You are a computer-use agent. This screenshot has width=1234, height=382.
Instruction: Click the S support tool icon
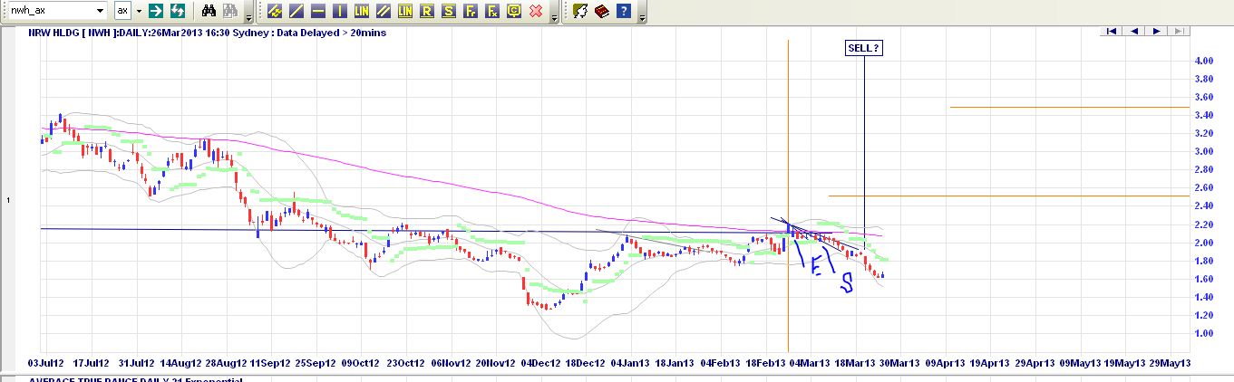click(448, 11)
